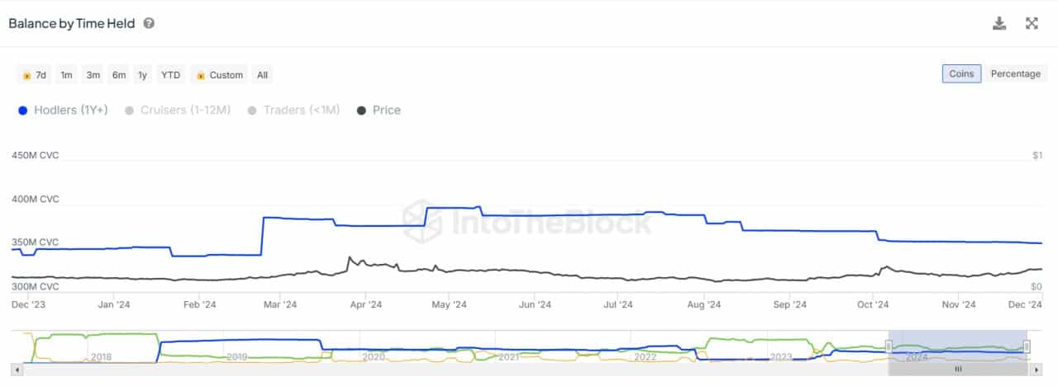The height and width of the screenshot is (386, 1058).
Task: Click scrollbar left arrow below navigator
Action: click(17, 370)
